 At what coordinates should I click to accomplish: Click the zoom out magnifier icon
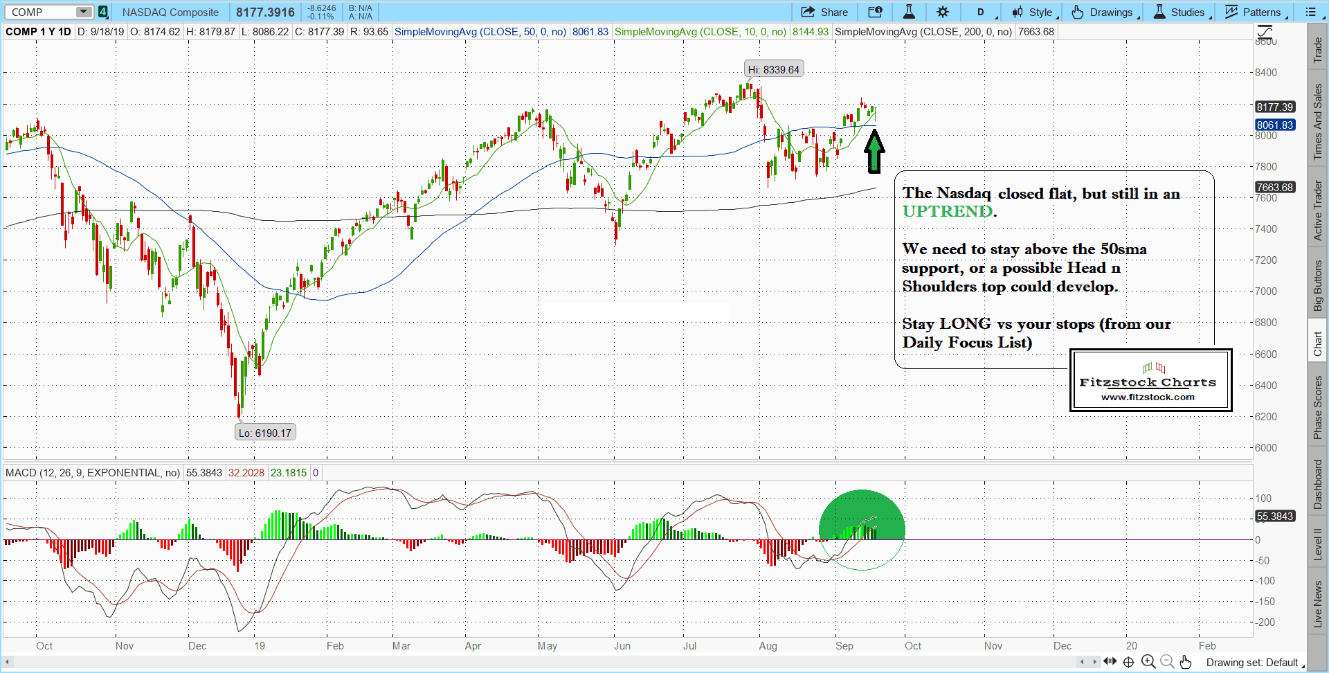point(1167,662)
